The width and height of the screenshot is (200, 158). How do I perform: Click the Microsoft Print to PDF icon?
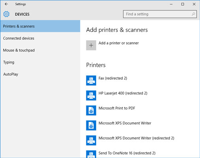[91, 111]
